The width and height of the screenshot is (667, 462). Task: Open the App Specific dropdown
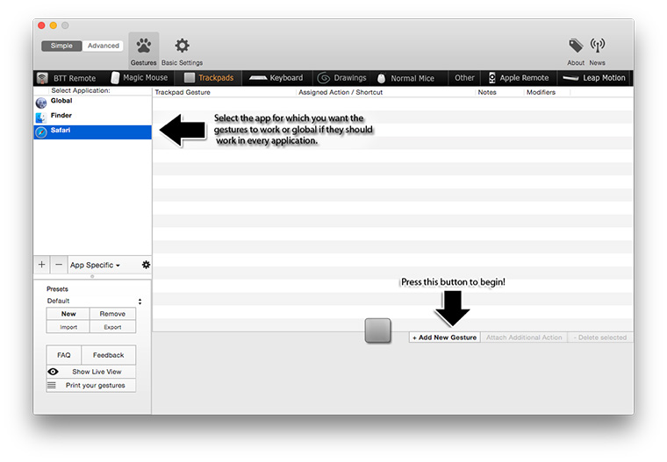tap(95, 265)
